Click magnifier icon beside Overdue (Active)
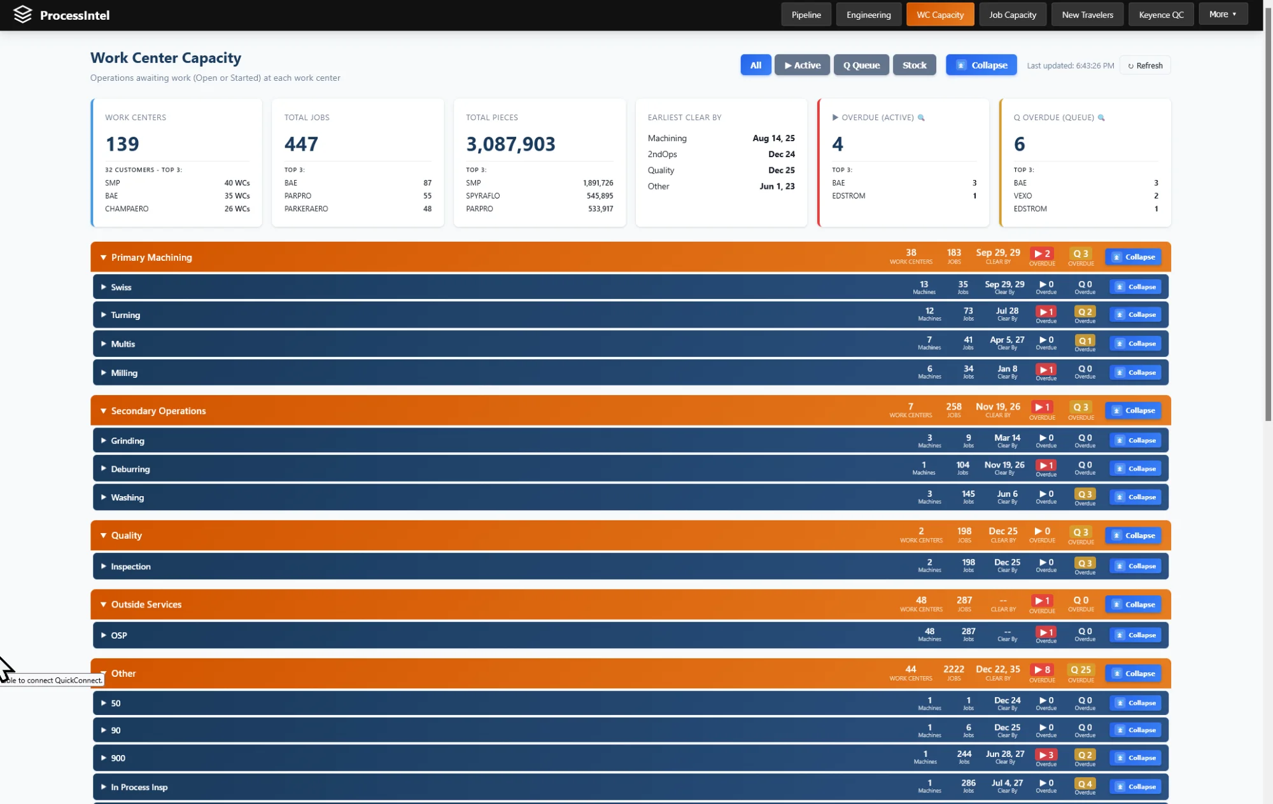 (921, 118)
